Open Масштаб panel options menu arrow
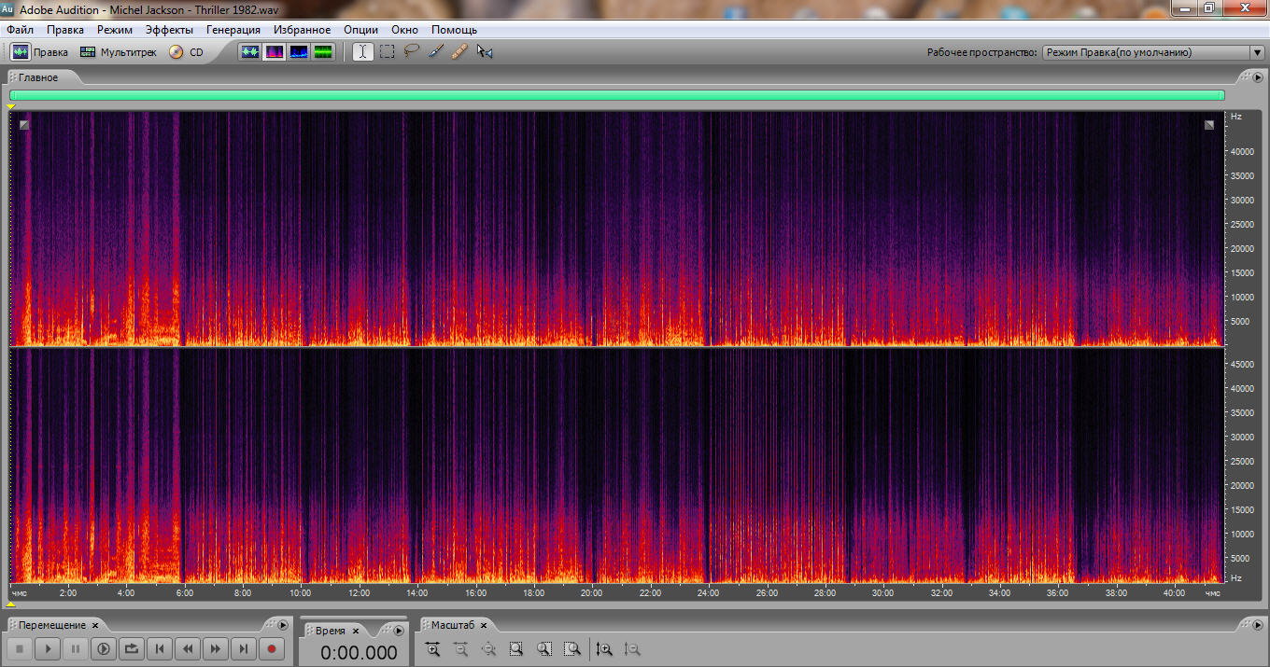This screenshot has width=1270, height=667. coord(1258,625)
